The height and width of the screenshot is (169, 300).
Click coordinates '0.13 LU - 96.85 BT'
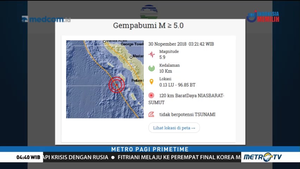click(x=177, y=85)
